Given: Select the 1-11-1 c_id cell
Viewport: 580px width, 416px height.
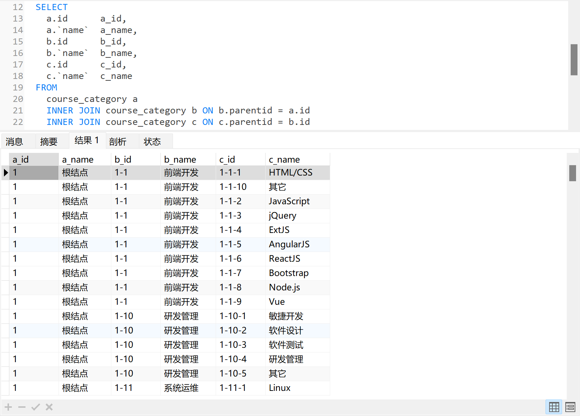Looking at the screenshot, I should 240,388.
